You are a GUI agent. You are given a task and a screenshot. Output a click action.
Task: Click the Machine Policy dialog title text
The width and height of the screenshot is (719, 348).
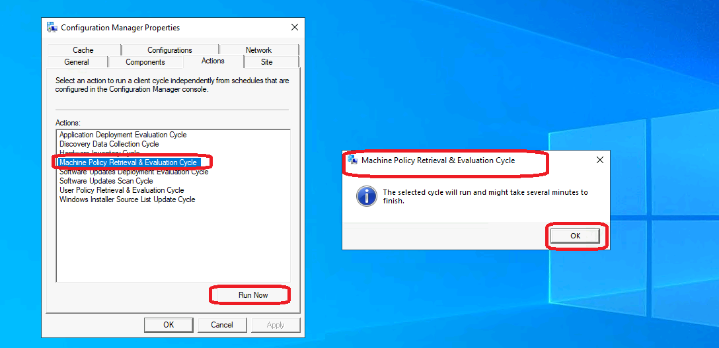click(x=438, y=160)
